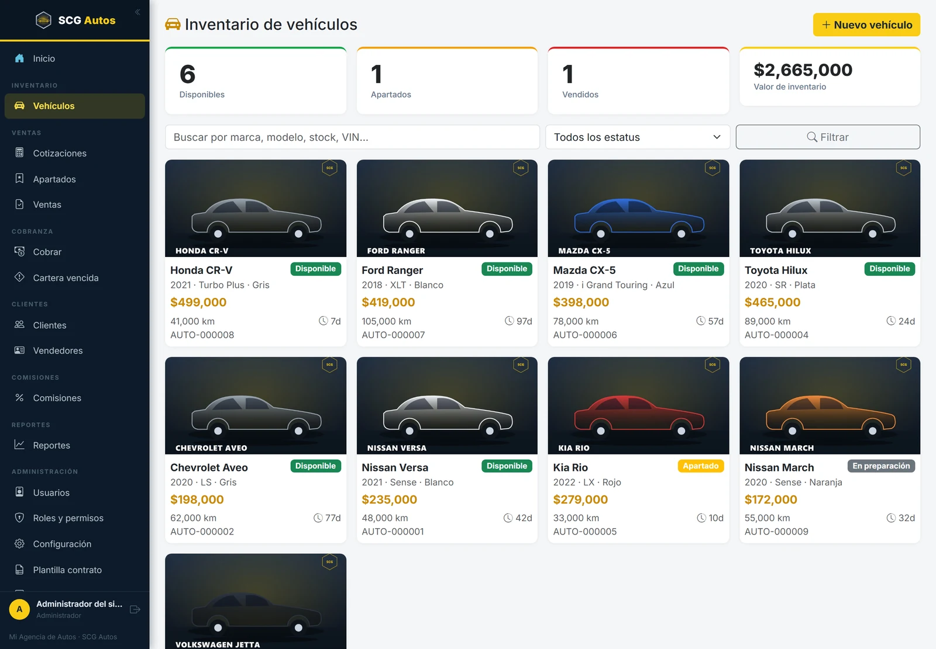Open Inicio home icon in sidebar

(x=19, y=58)
